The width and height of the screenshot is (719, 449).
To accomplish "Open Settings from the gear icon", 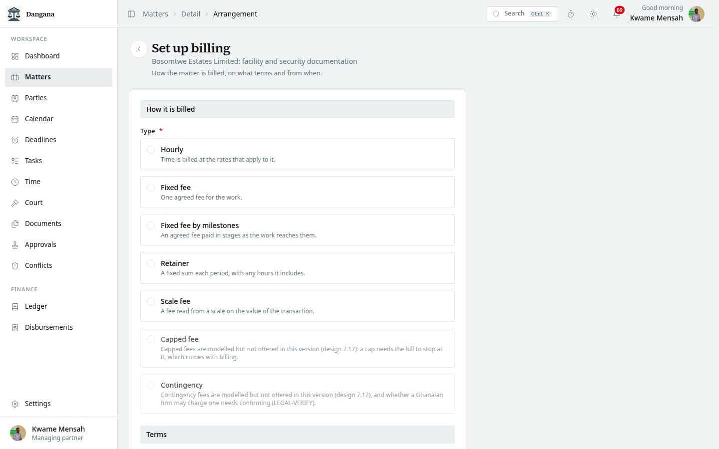I will pos(15,404).
